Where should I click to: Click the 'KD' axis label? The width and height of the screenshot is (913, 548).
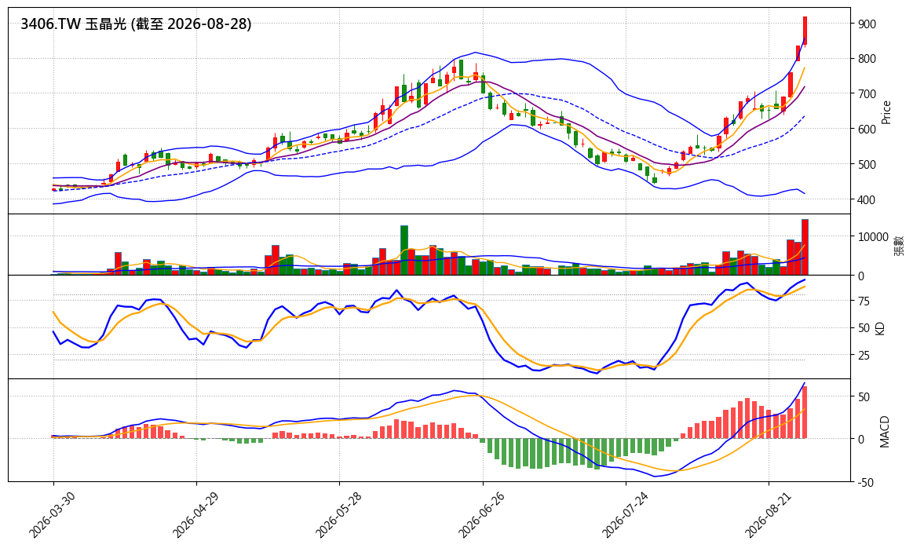pos(880,328)
